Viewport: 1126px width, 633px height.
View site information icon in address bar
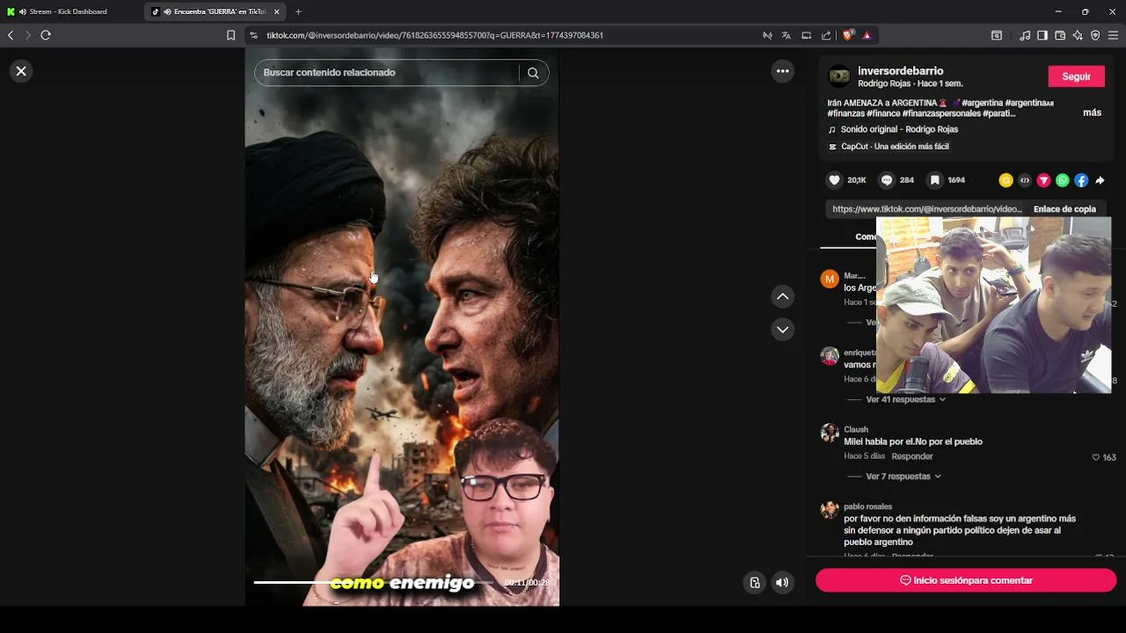click(253, 35)
